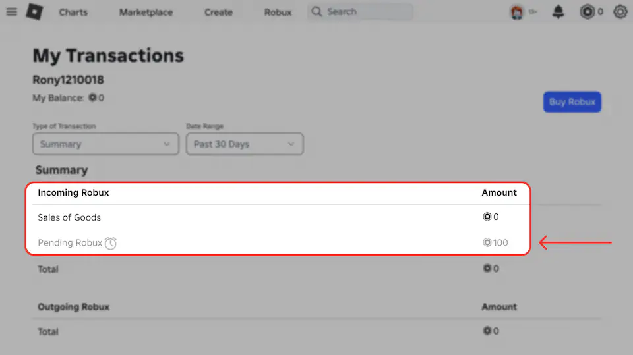Open the settings gear menu
Screen dimensions: 633x355
click(x=620, y=12)
